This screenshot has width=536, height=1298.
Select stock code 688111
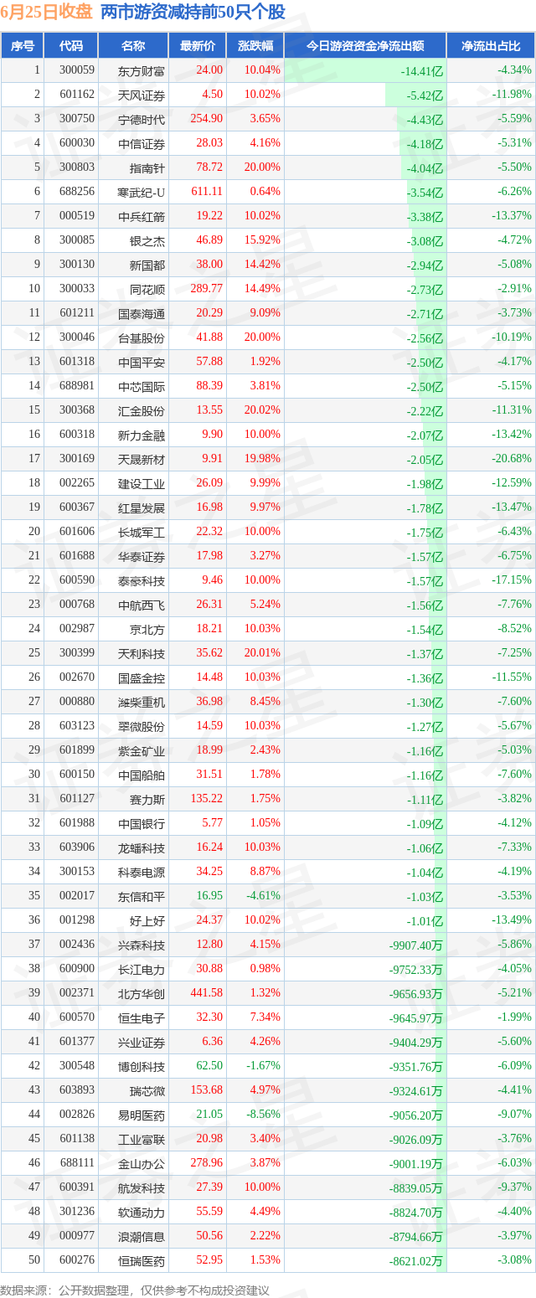[x=76, y=1164]
